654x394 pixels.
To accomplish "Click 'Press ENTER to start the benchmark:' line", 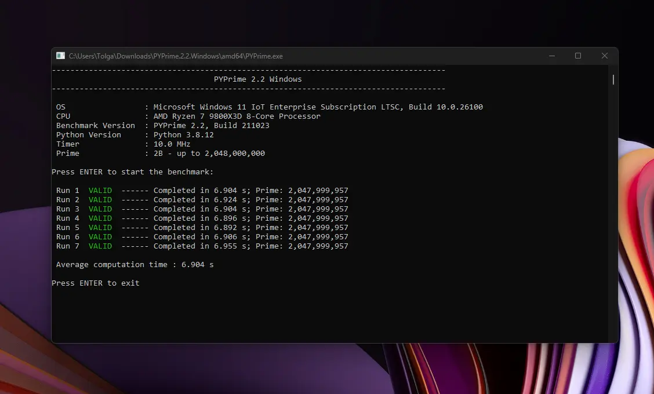I will (x=133, y=172).
